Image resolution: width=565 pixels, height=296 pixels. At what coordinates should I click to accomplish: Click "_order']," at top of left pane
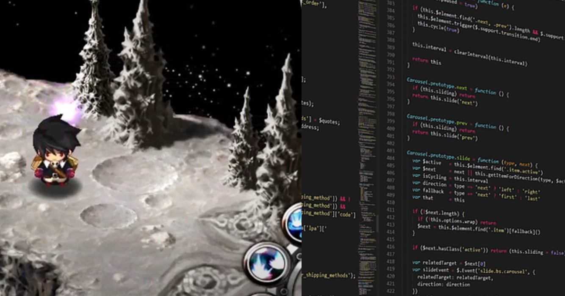[x=314, y=5]
